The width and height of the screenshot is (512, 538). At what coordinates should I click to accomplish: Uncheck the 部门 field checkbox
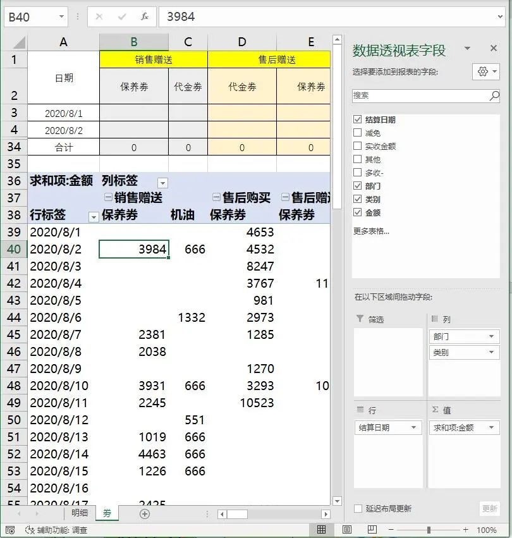[357, 186]
